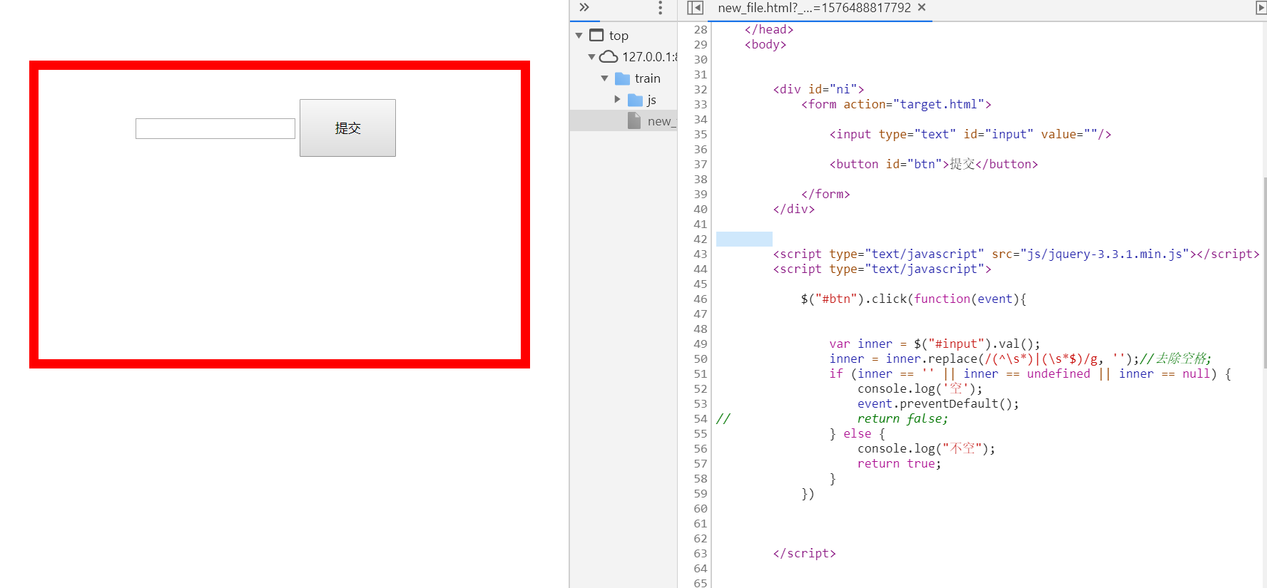Image resolution: width=1267 pixels, height=588 pixels.
Task: Click "event.preventDefault();" in the code
Action: coord(938,404)
